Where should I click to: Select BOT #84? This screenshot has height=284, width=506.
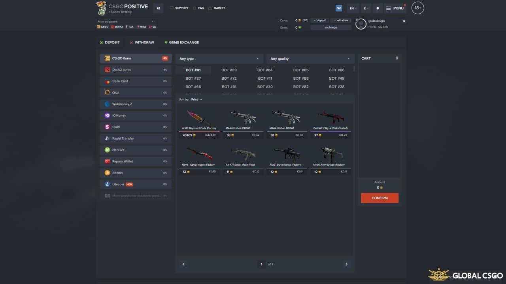pos(265,70)
